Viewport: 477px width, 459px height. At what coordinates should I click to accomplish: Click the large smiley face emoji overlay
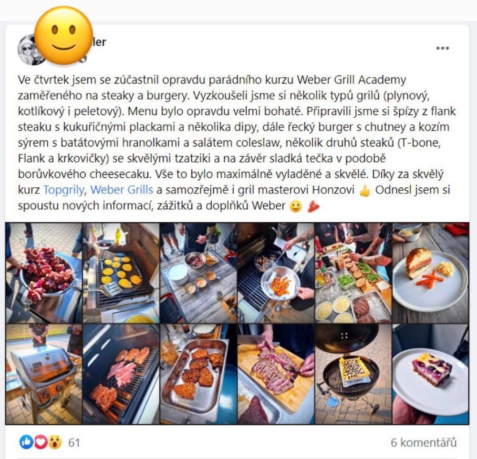point(63,35)
